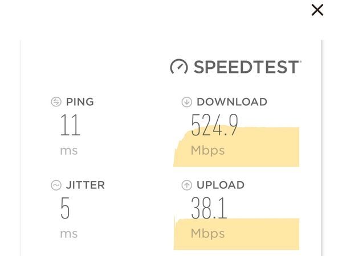Select the SPEEDTEST logo text
The width and height of the screenshot is (342, 256).
[x=247, y=67]
